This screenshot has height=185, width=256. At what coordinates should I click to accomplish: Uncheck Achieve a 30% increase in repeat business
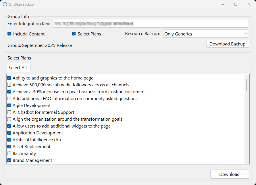(x=9, y=91)
